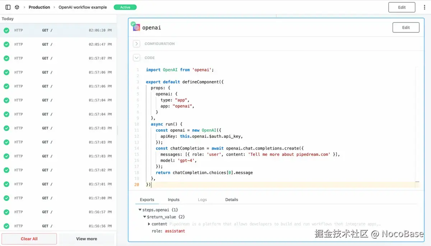This screenshot has height=246, width=431.
Task: Click 'export default defineComponent' code line
Action: (185, 82)
